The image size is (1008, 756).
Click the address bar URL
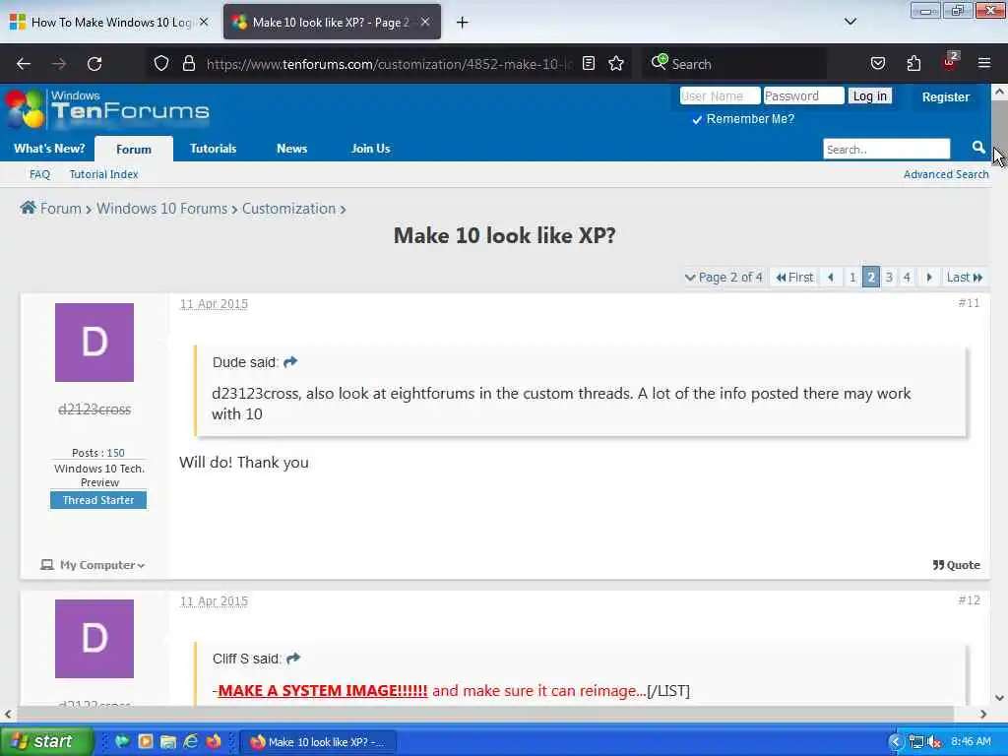pyautogui.click(x=388, y=64)
